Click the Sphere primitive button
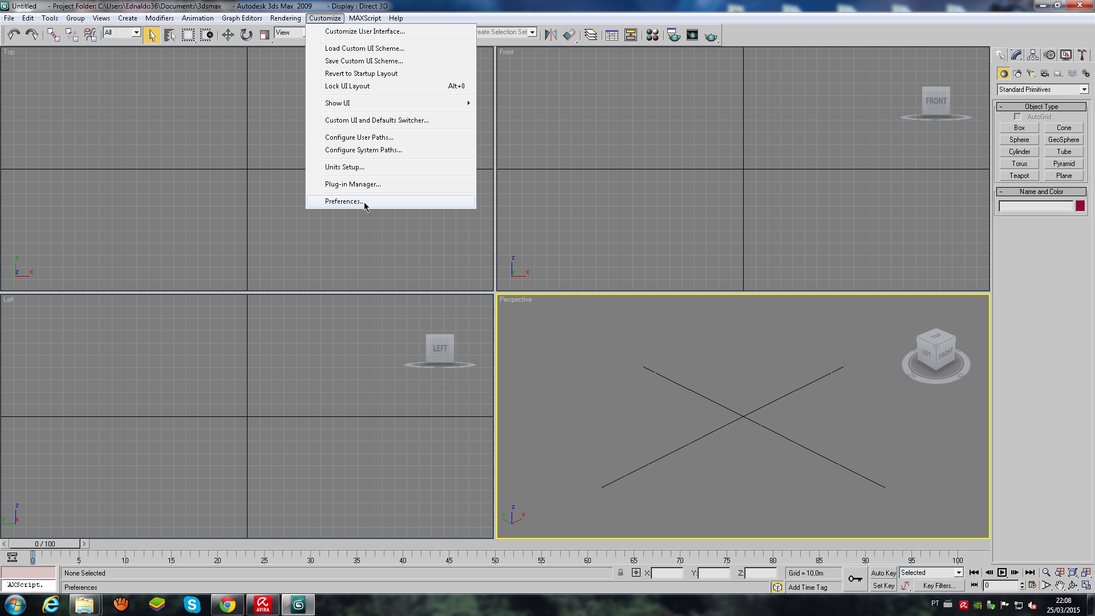The image size is (1095, 616). (1019, 139)
